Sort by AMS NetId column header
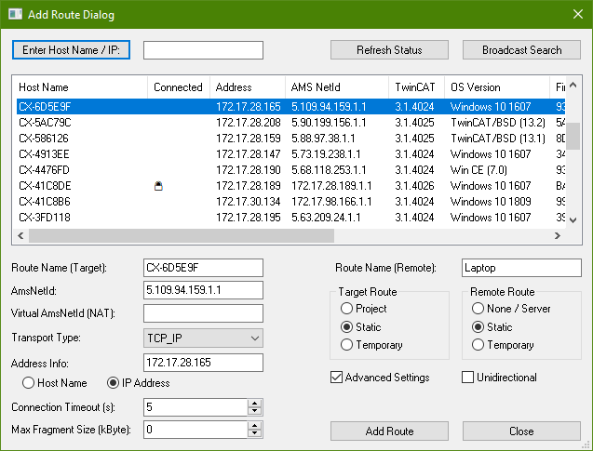Viewport: 593px width, 451px height. 337,87
